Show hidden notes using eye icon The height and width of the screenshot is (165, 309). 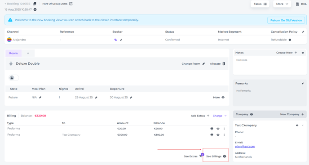[x=303, y=53]
